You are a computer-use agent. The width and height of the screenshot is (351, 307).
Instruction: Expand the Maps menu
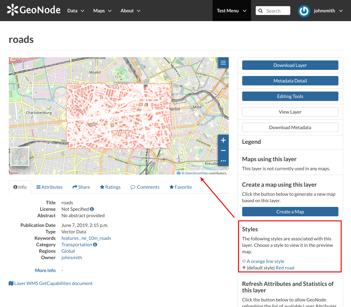pyautogui.click(x=102, y=11)
